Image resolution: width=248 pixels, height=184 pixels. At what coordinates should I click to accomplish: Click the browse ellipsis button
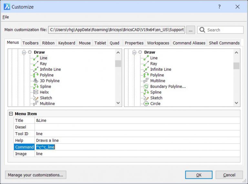point(191,30)
